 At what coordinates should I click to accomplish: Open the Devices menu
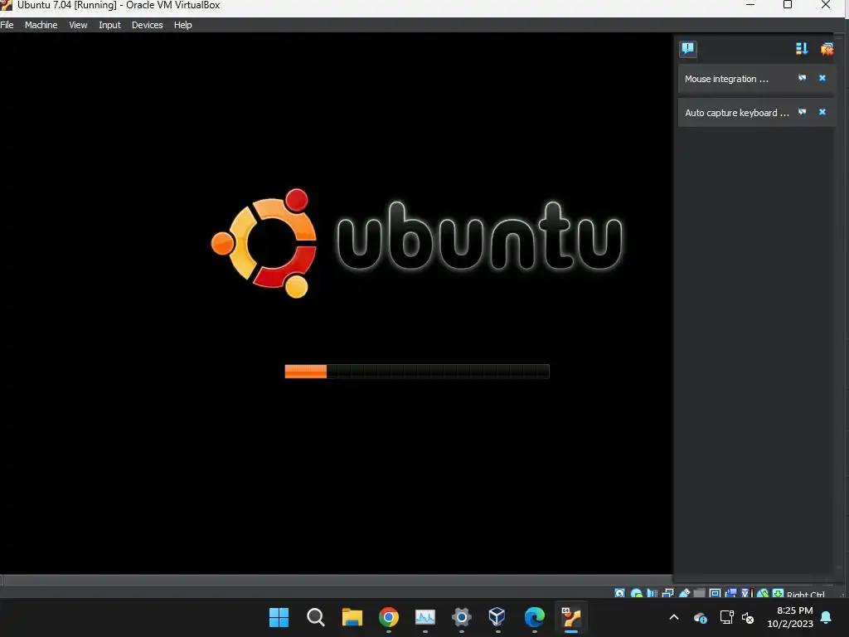(x=148, y=25)
